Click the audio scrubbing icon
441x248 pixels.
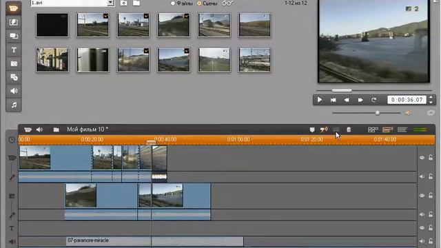[324, 130]
